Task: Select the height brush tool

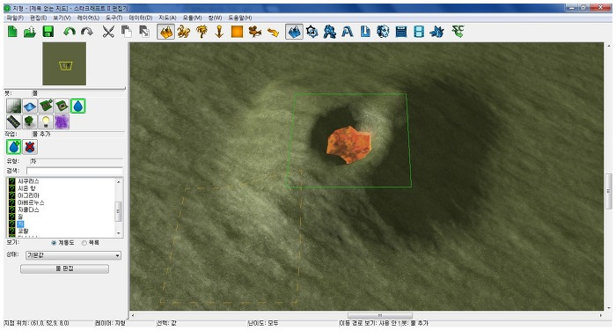Action: [14, 107]
